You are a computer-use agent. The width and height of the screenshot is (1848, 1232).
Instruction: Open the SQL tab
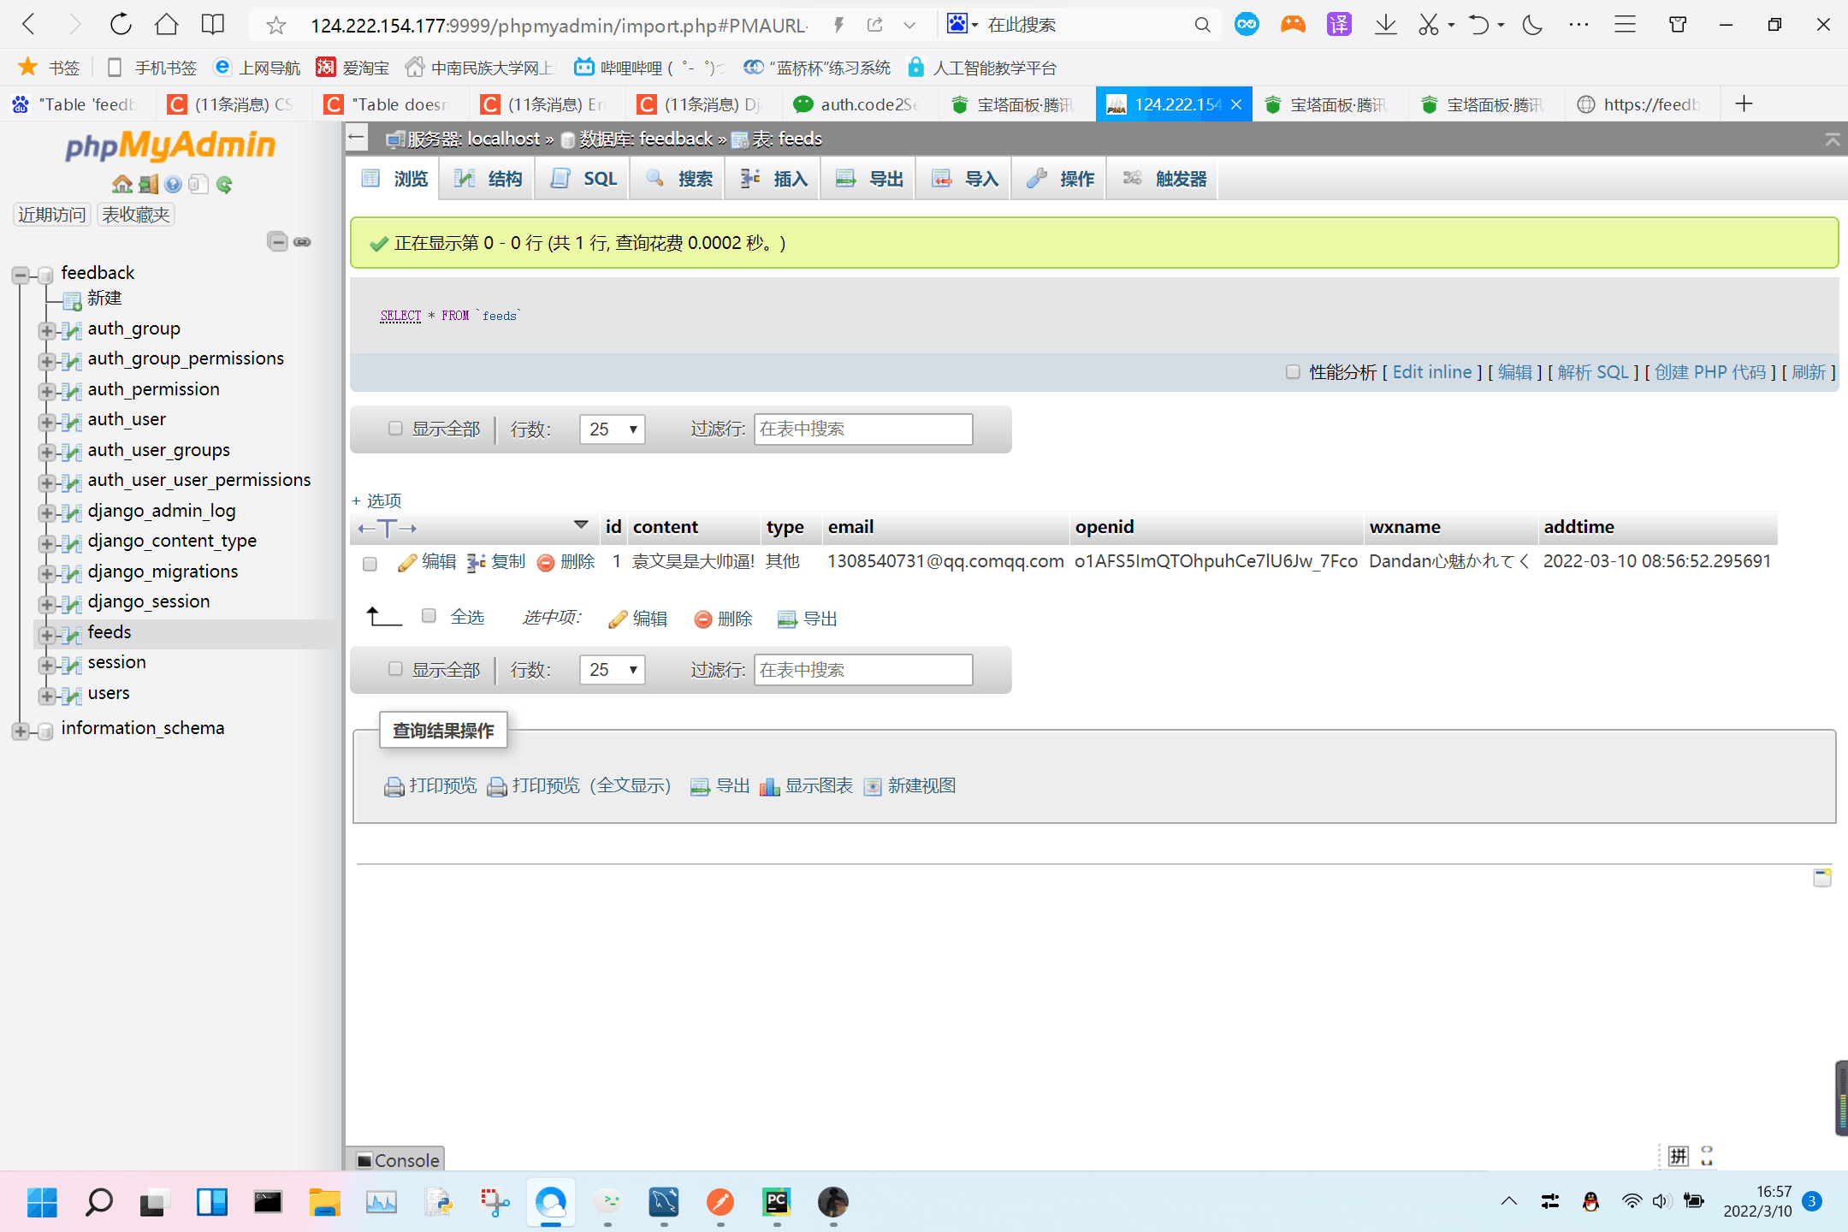tap(583, 179)
